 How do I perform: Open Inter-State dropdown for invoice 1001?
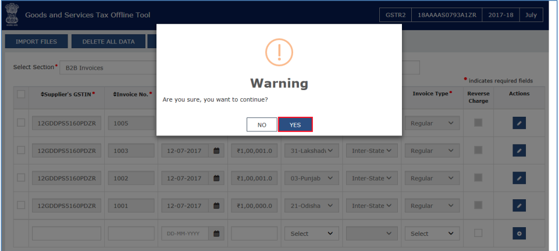point(372,206)
